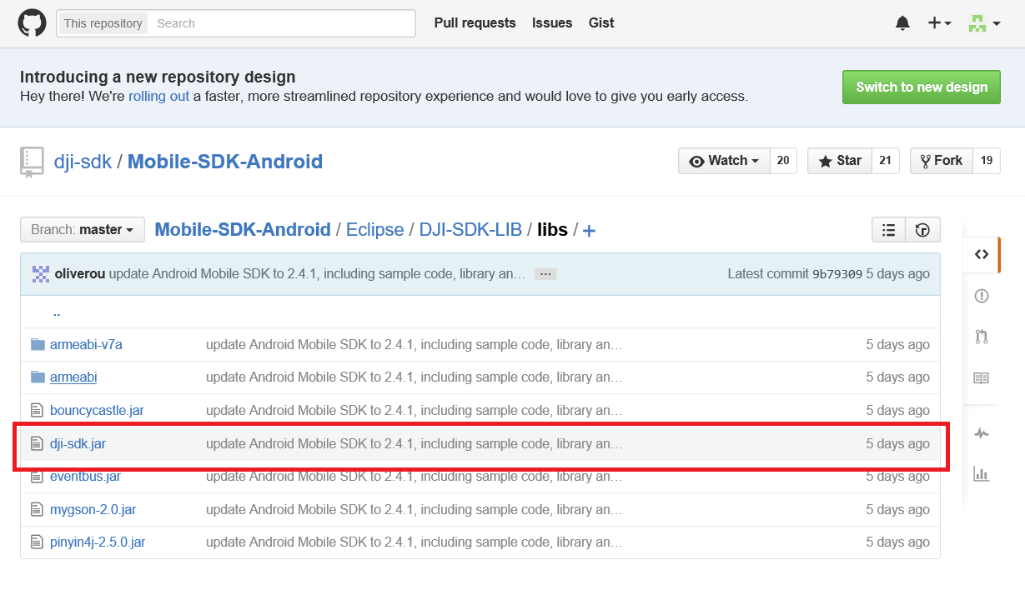Open dji-sdk.jar
The width and height of the screenshot is (1025, 590).
[78, 444]
